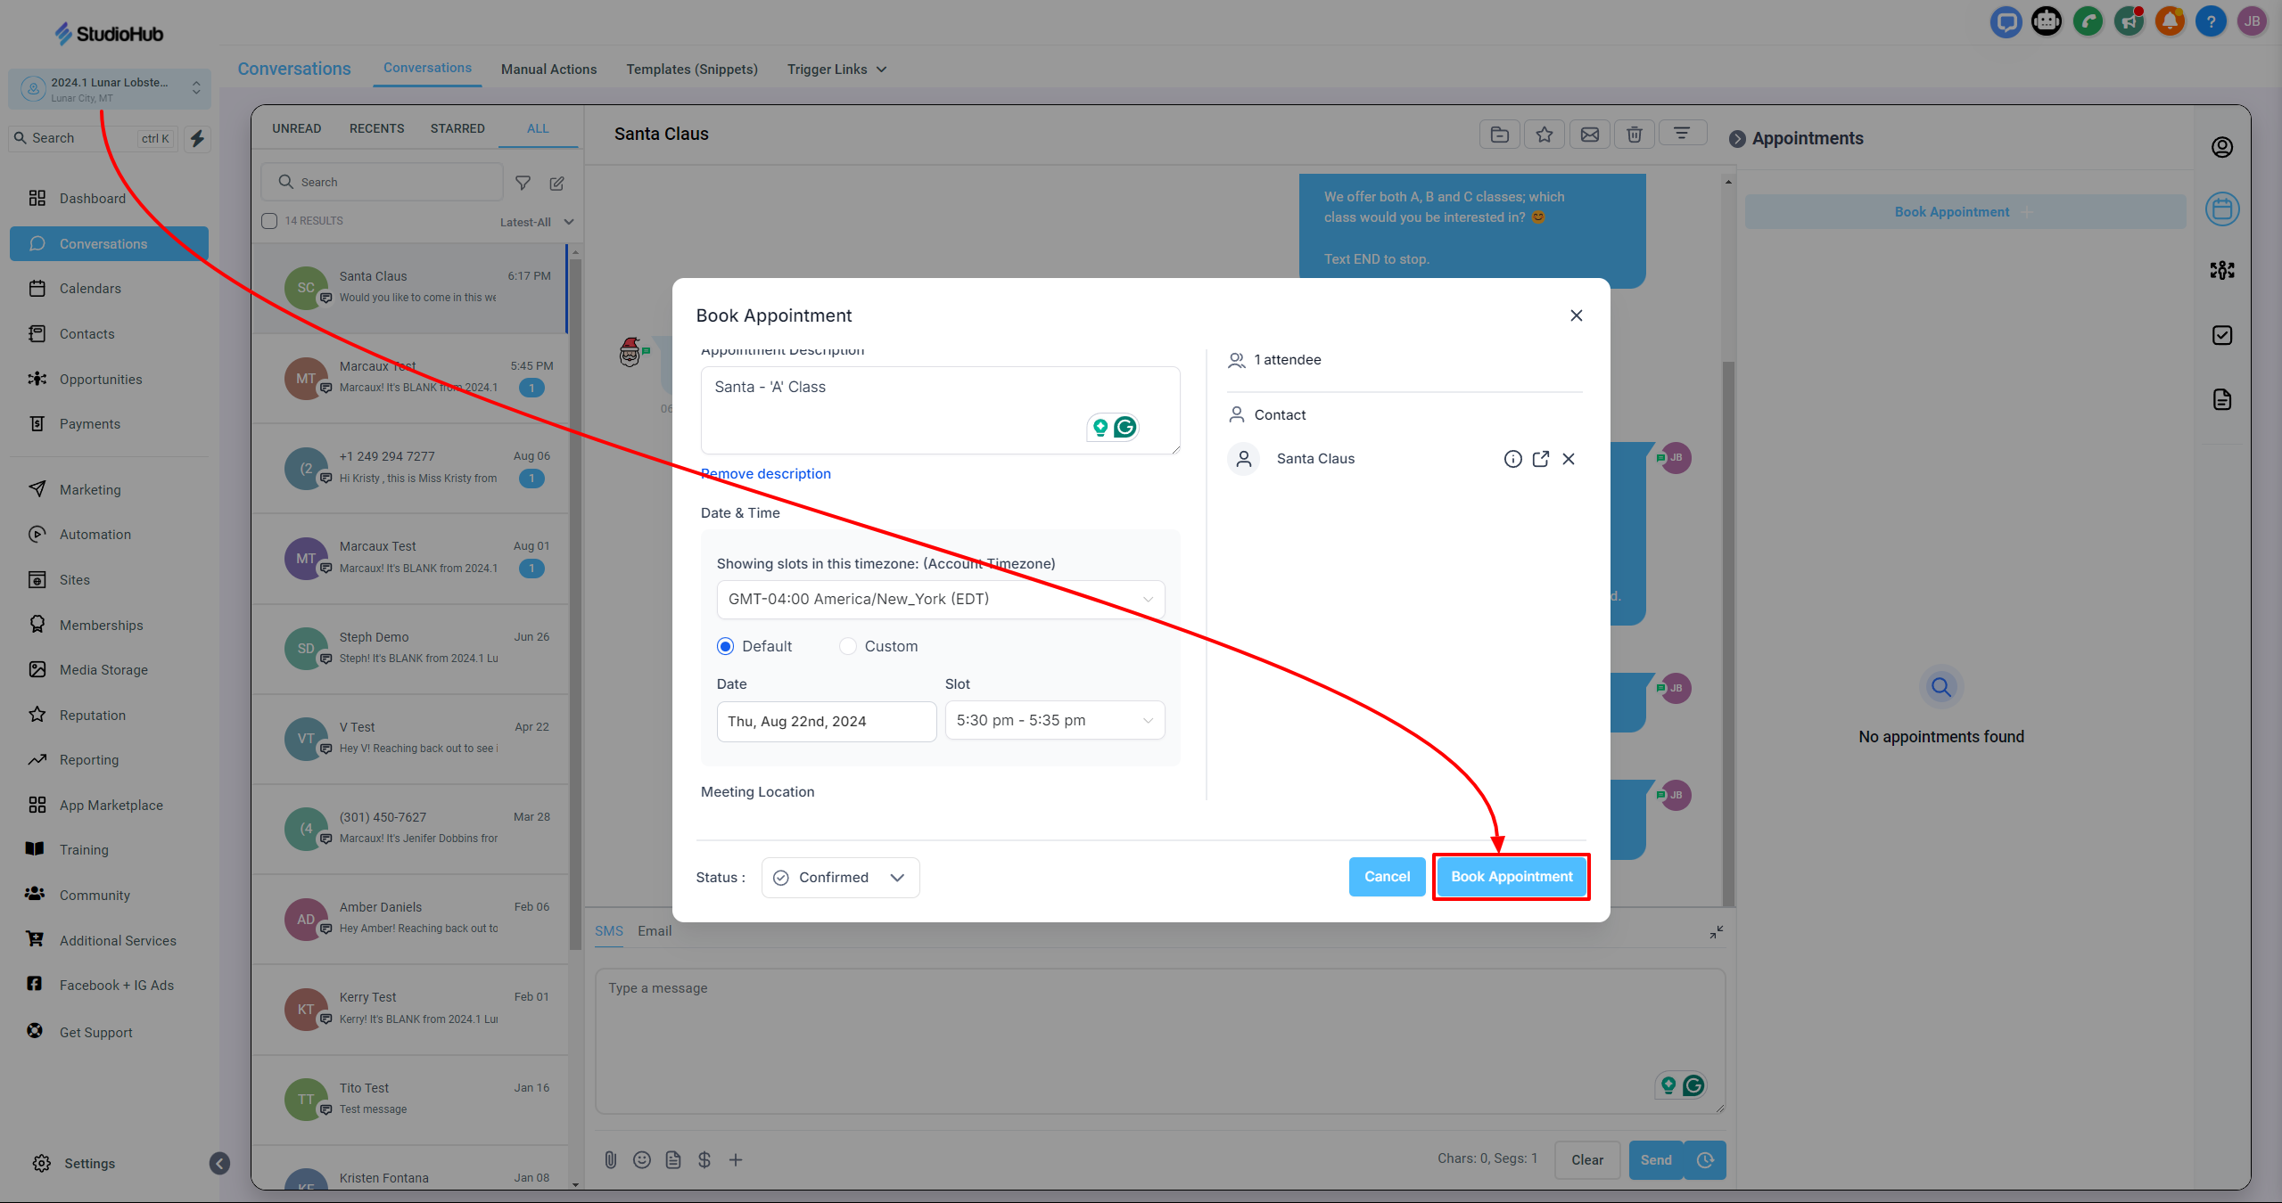Click the compose new message icon
The height and width of the screenshot is (1203, 2282).
pyautogui.click(x=557, y=183)
